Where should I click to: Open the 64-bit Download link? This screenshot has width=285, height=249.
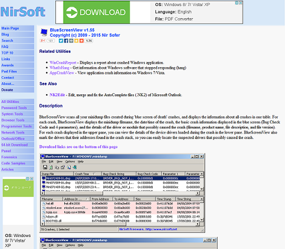coord(17,144)
